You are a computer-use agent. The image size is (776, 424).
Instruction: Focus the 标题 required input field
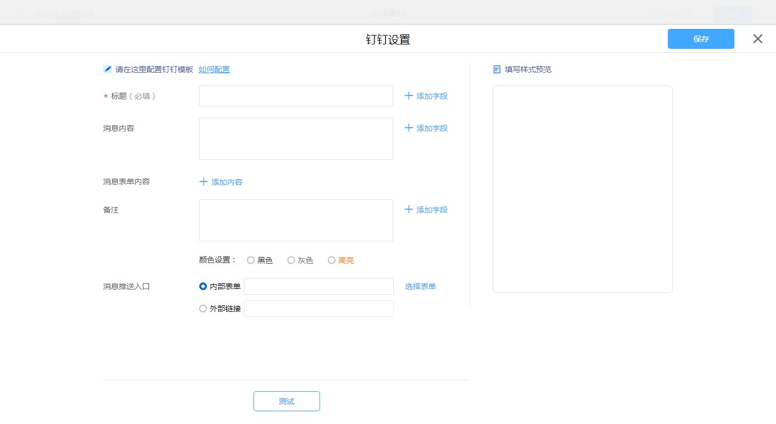[x=296, y=96]
